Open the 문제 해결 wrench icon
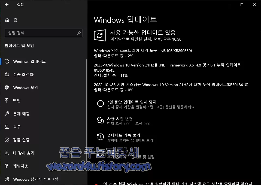261x185 pixels. point(7,114)
